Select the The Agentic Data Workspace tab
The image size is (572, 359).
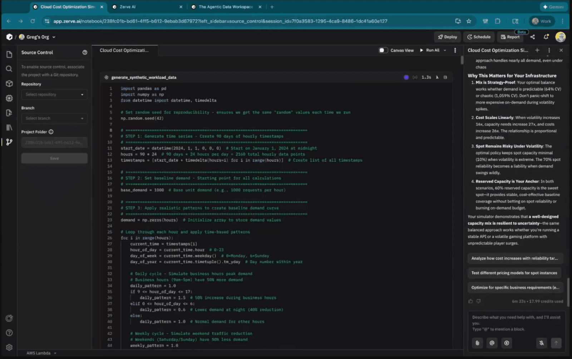point(225,6)
